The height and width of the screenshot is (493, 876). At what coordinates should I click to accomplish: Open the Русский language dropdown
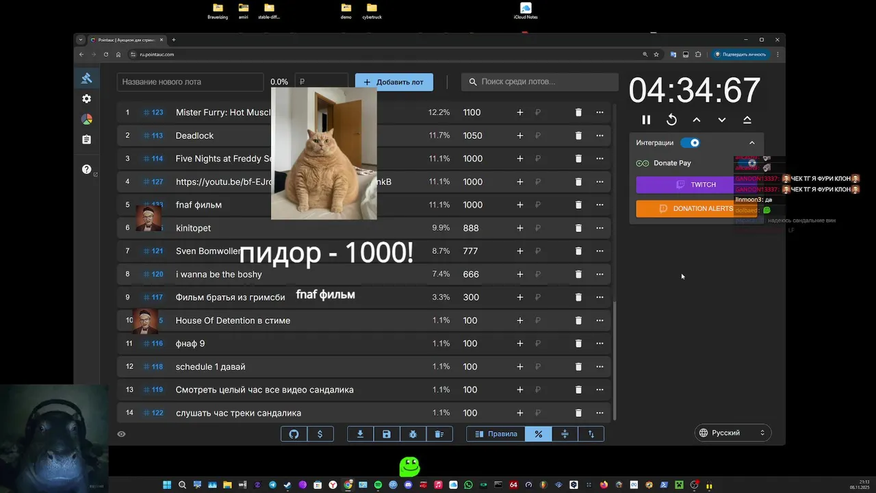[x=732, y=433]
